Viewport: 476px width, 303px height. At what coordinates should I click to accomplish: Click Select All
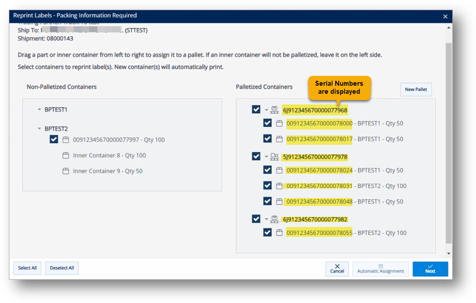point(27,268)
